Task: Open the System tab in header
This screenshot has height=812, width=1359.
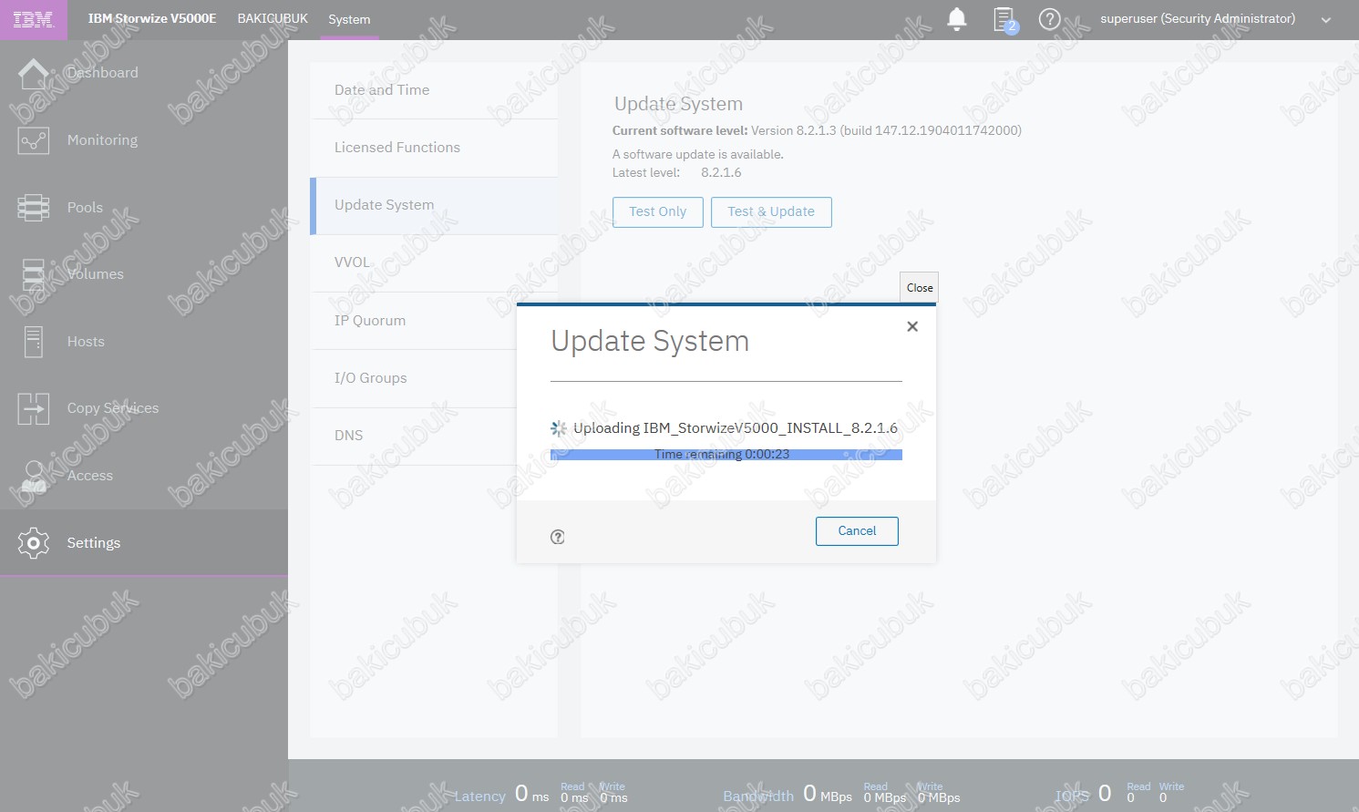Action: [349, 19]
